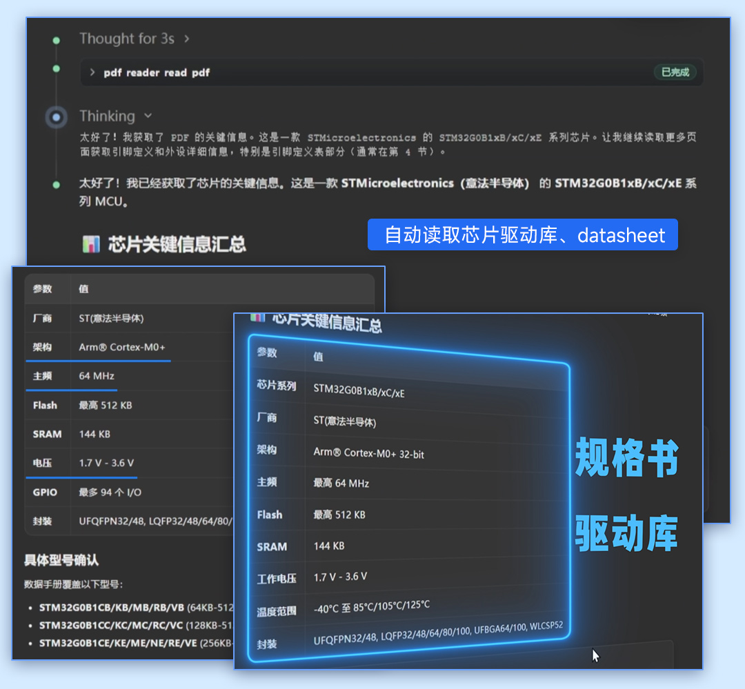This screenshot has height=689, width=745.
Task: Click the 厂商 label in the glowing table
Action: 266,418
